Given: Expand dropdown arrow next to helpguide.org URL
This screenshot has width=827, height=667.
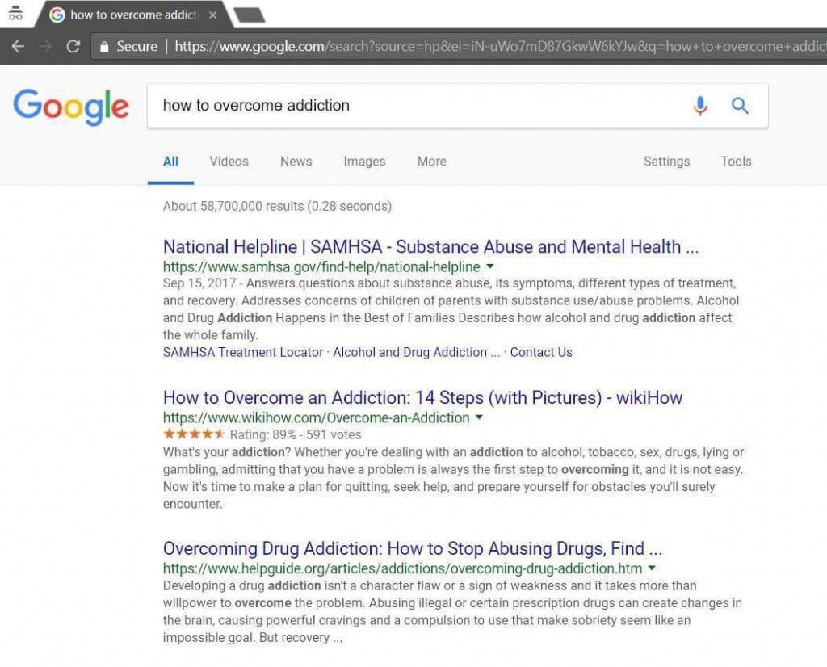Looking at the screenshot, I should [652, 568].
